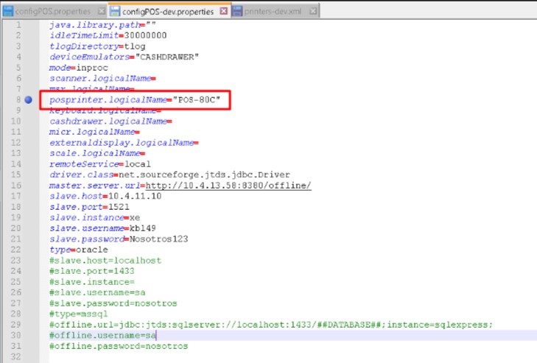
Task: Click the disk icon on printers-dev.xml tab
Action: pos(237,12)
